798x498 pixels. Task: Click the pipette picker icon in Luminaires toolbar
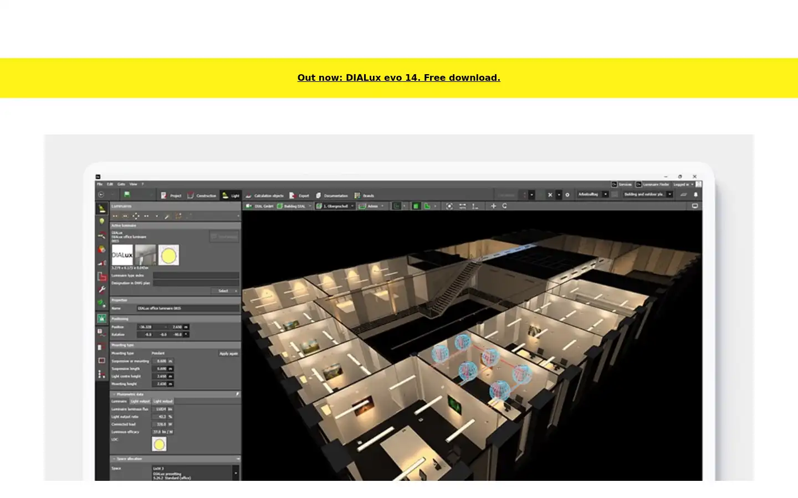pos(167,216)
